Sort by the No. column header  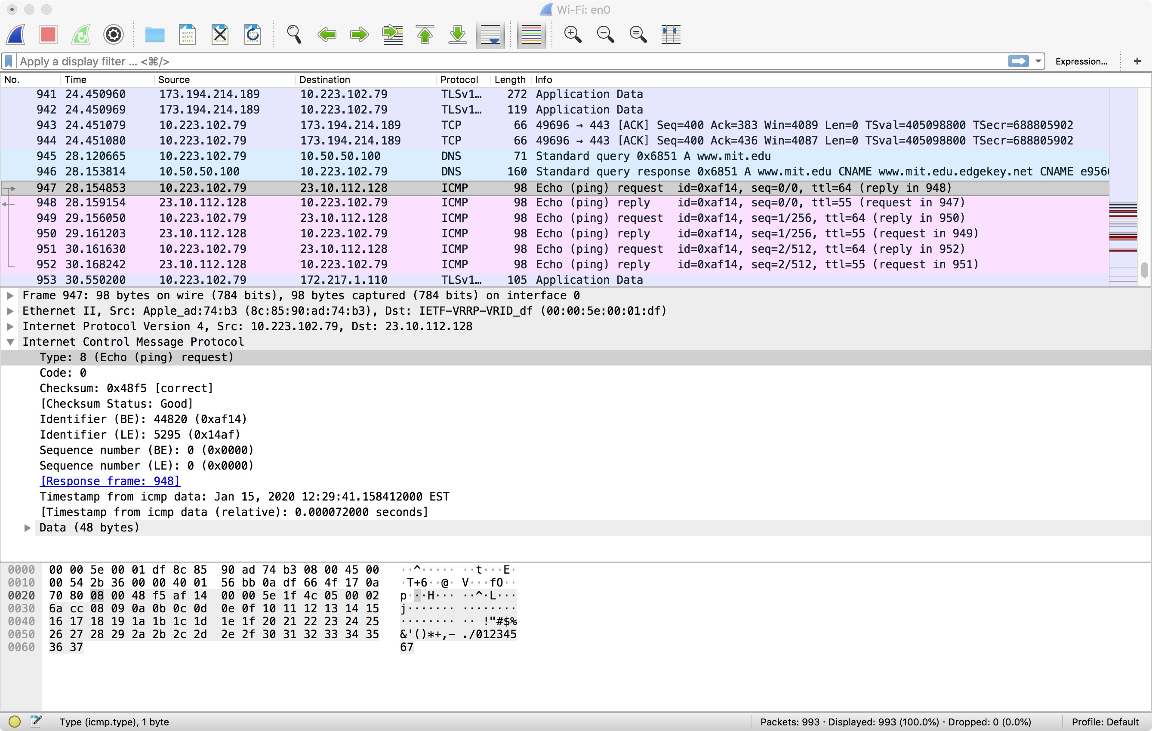tap(31, 80)
